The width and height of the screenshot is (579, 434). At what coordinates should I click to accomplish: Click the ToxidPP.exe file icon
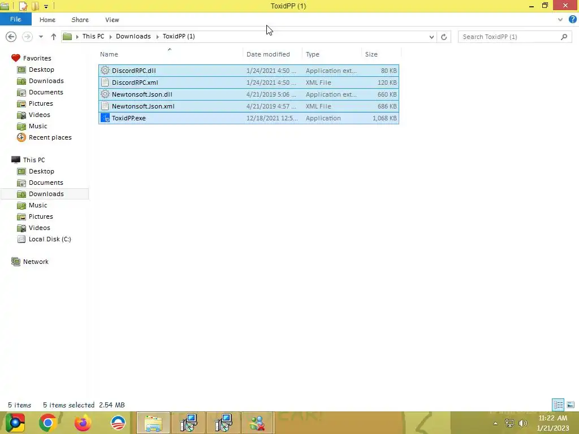(105, 118)
